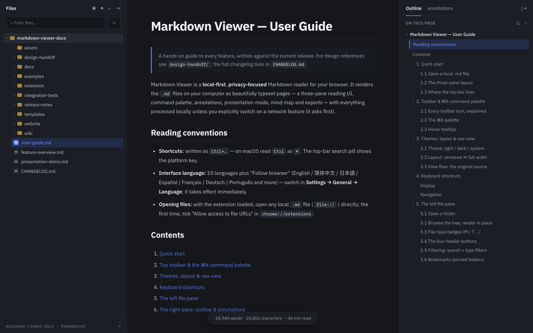Follow the Top toolbar & the ⌘K command palette link

(205, 265)
